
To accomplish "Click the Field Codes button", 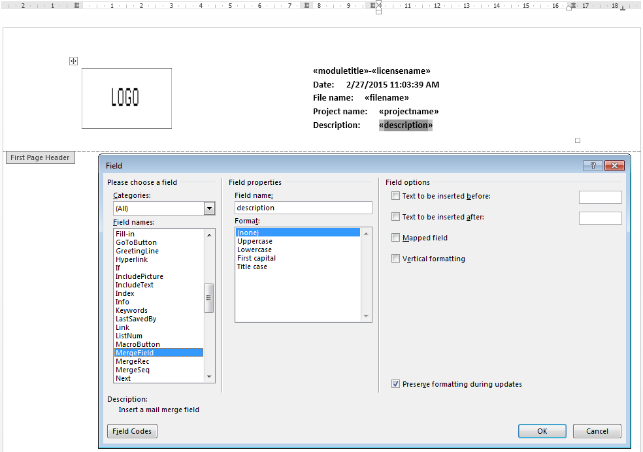I will point(132,431).
